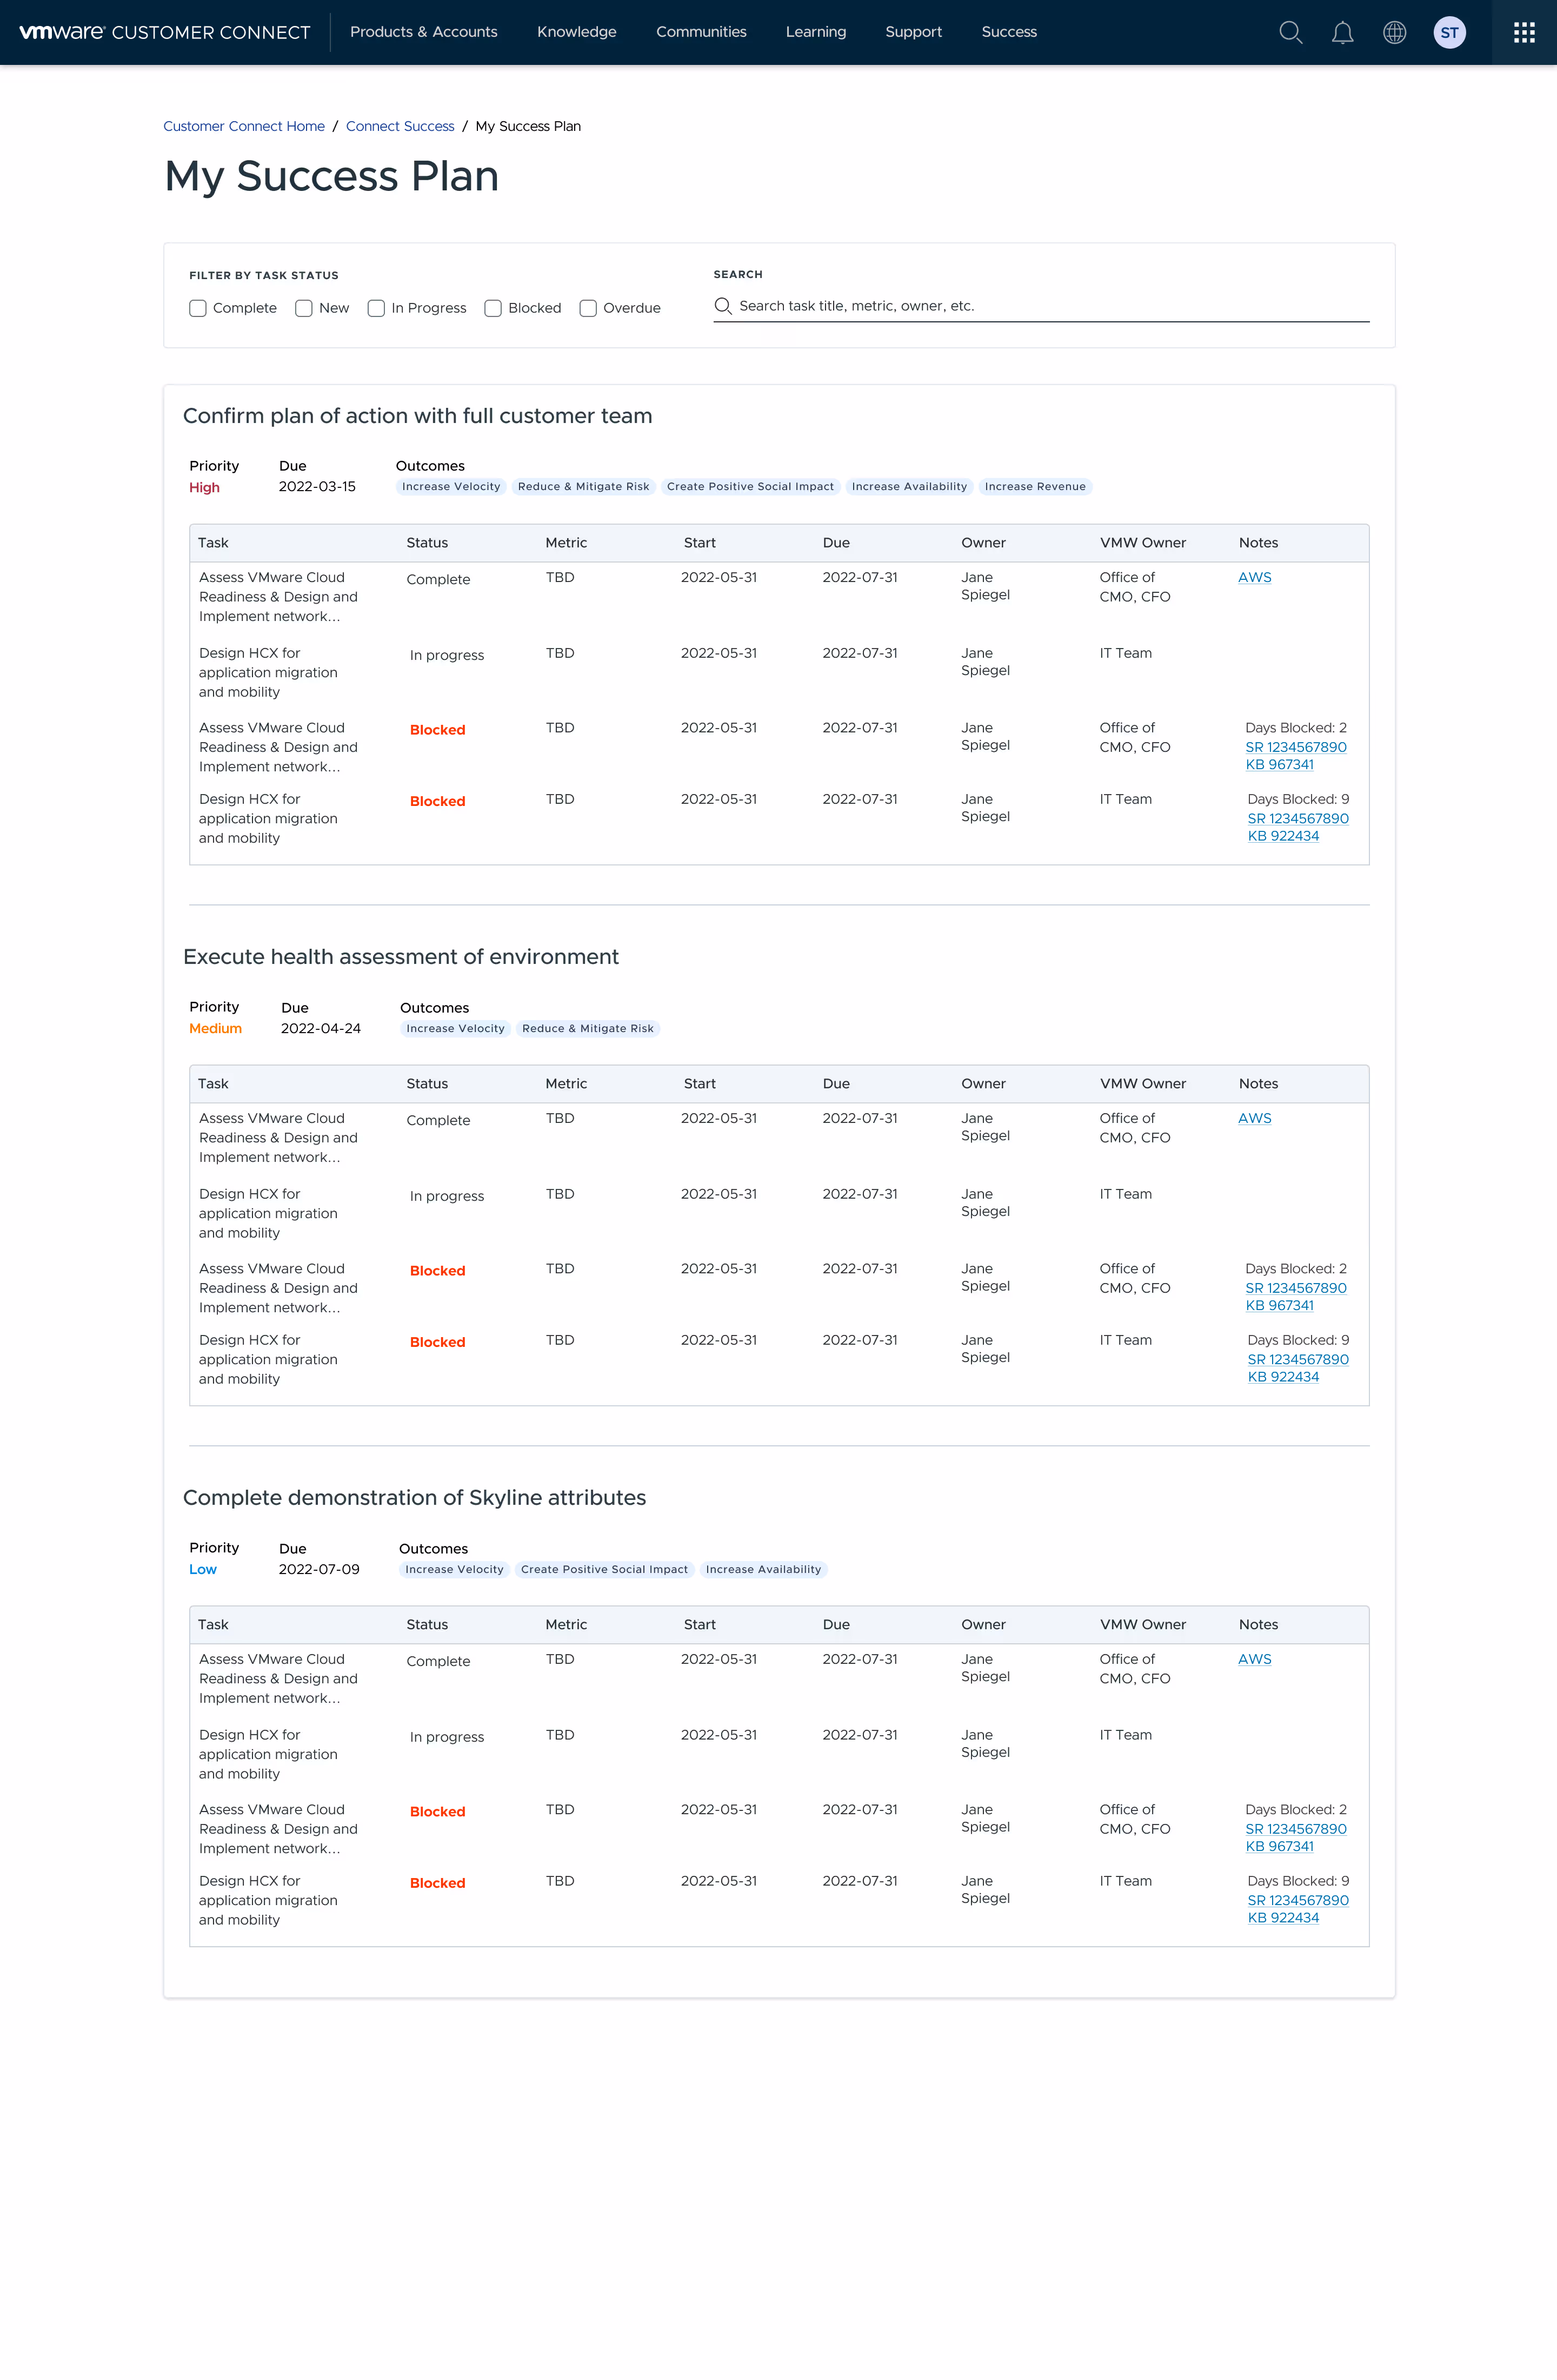Click the globe language icon
Screen dimensions: 1557x2380
point(1394,32)
